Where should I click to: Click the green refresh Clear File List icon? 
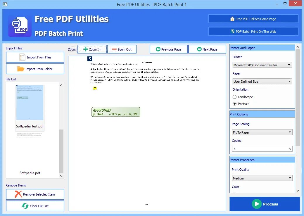(25, 206)
